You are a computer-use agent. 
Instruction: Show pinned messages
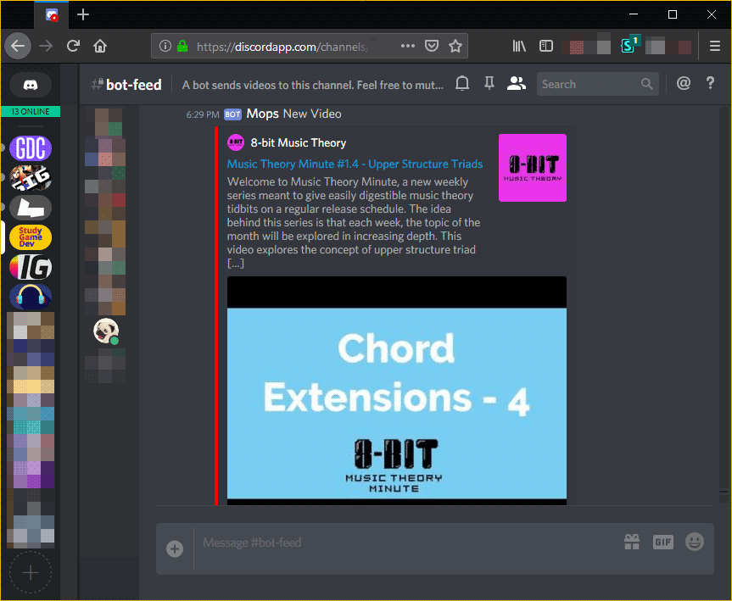click(489, 84)
